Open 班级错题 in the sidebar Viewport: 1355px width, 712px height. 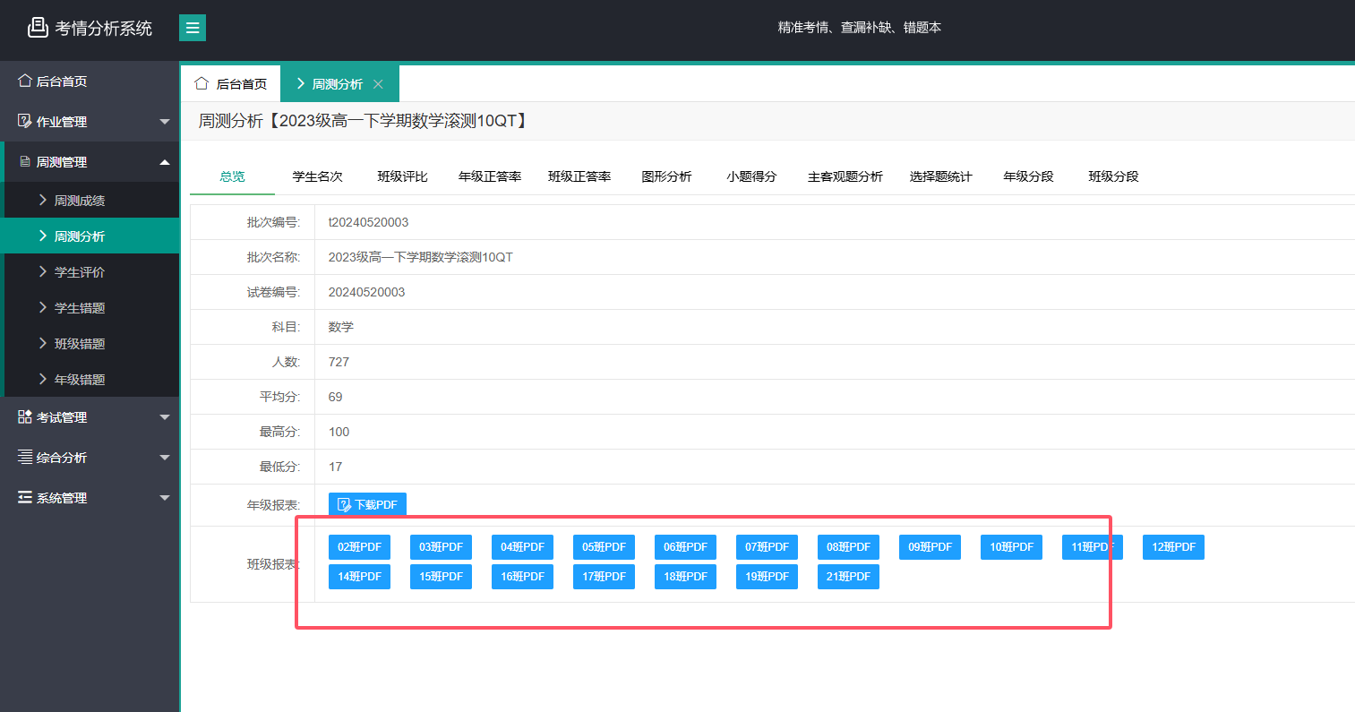pos(91,343)
